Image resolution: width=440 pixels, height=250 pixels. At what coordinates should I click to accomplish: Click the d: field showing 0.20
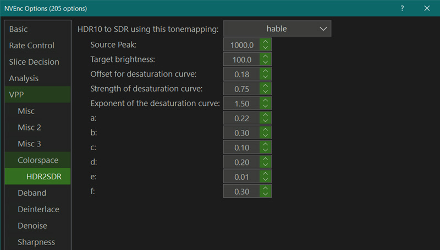coord(241,162)
